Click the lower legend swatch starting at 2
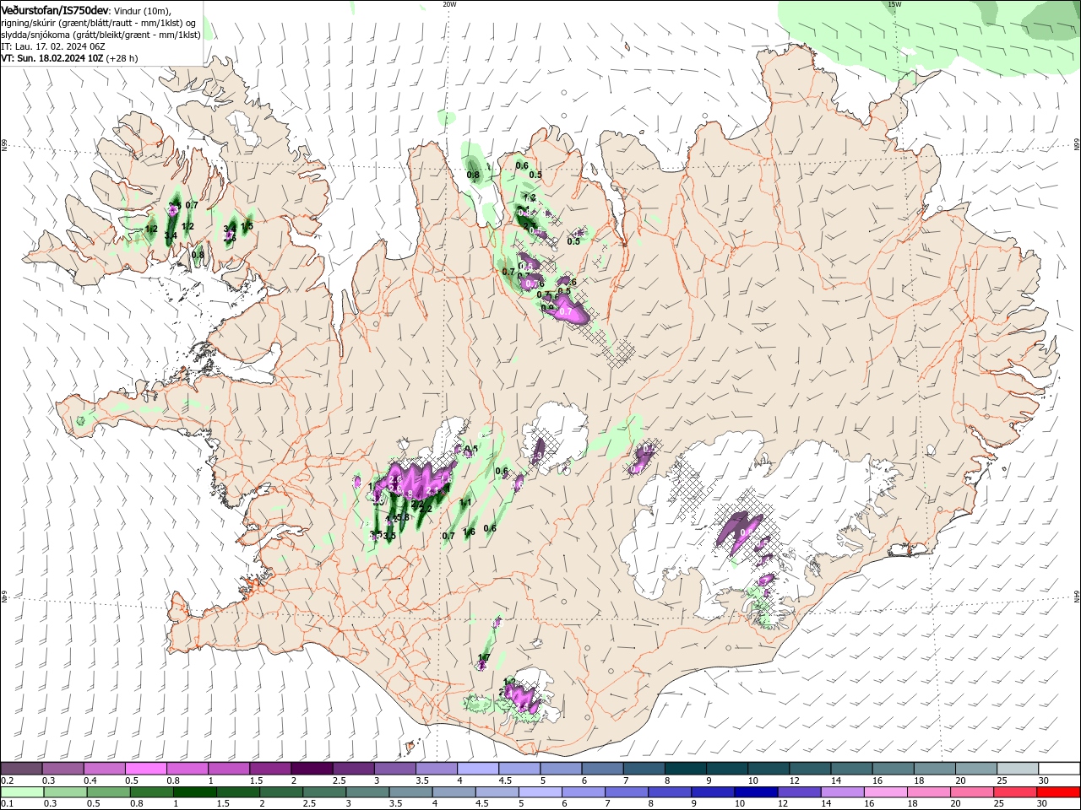 [280, 792]
